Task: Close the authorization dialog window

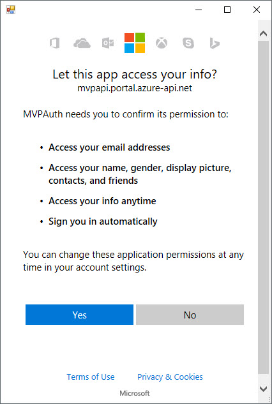Action: click(x=257, y=10)
